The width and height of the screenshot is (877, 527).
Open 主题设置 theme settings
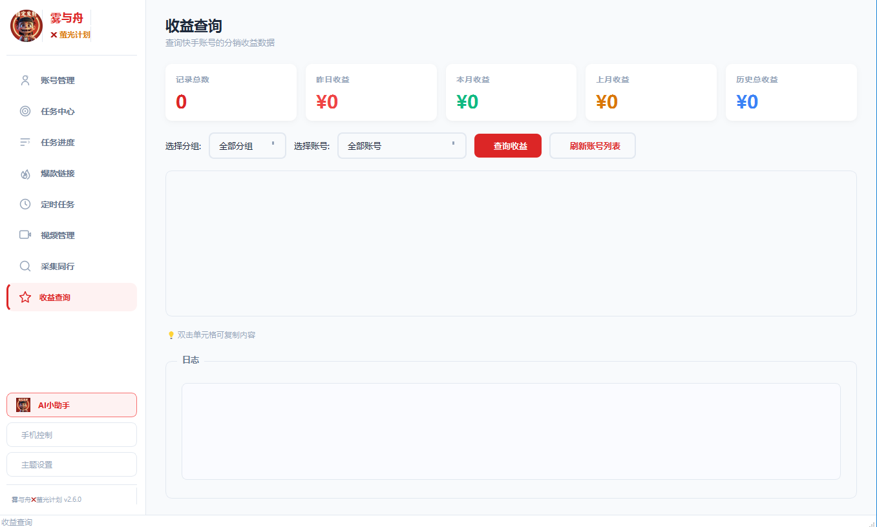(x=71, y=464)
